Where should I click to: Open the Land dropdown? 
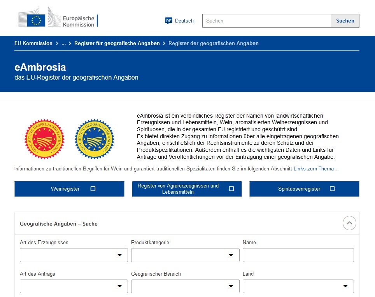coord(298,286)
